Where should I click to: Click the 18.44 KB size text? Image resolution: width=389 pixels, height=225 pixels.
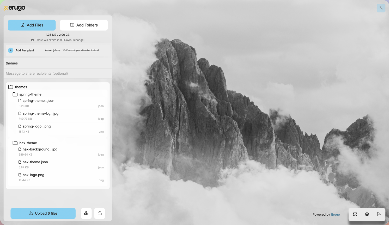pyautogui.click(x=25, y=180)
